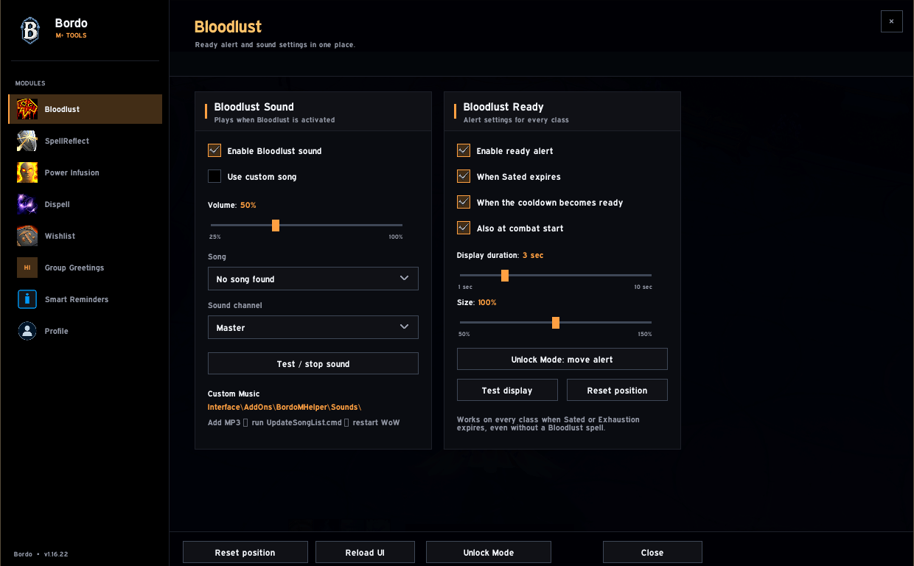Viewport: 914px width, 566px height.
Task: Disable the Enable Bloodlust sound checkbox
Action: tap(214, 150)
